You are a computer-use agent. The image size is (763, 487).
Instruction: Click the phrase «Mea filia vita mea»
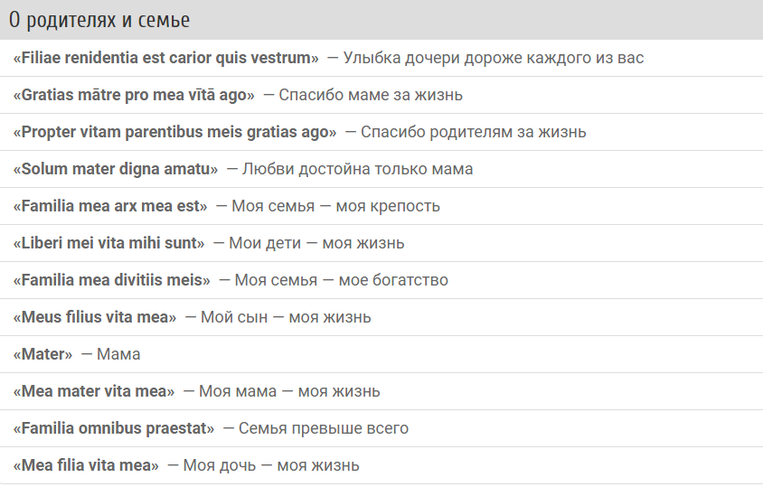click(x=86, y=465)
